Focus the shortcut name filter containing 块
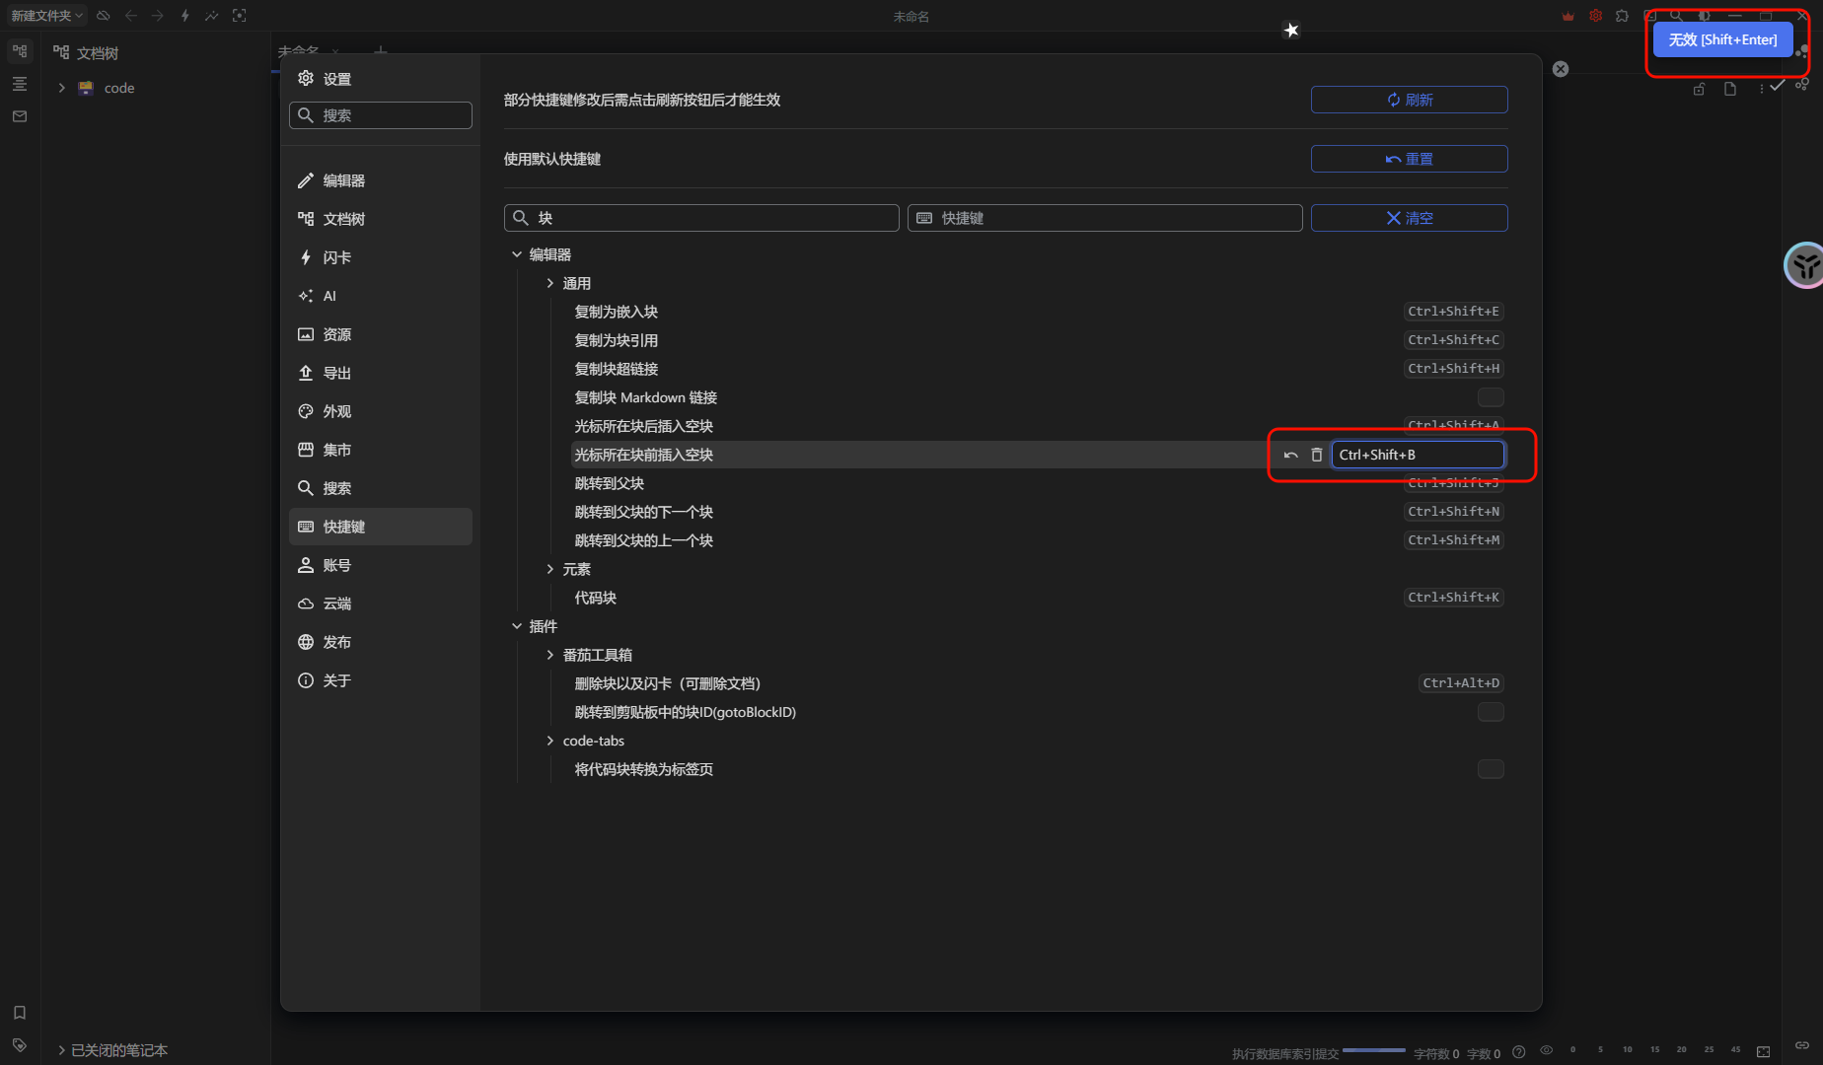The height and width of the screenshot is (1065, 1823). [701, 218]
